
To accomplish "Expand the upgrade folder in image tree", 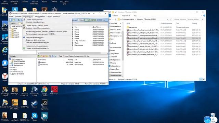I will click(x=10, y=37).
